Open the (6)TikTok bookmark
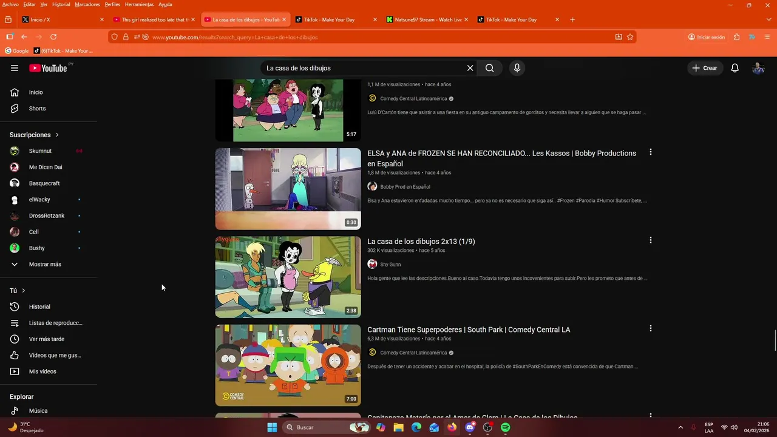The height and width of the screenshot is (437, 777). pos(64,51)
